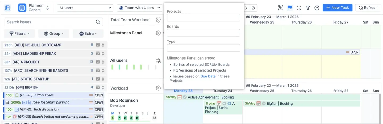Viewport: 383px width, 124px height.
Task: Open the Extra dropdown
Action: tap(88, 34)
